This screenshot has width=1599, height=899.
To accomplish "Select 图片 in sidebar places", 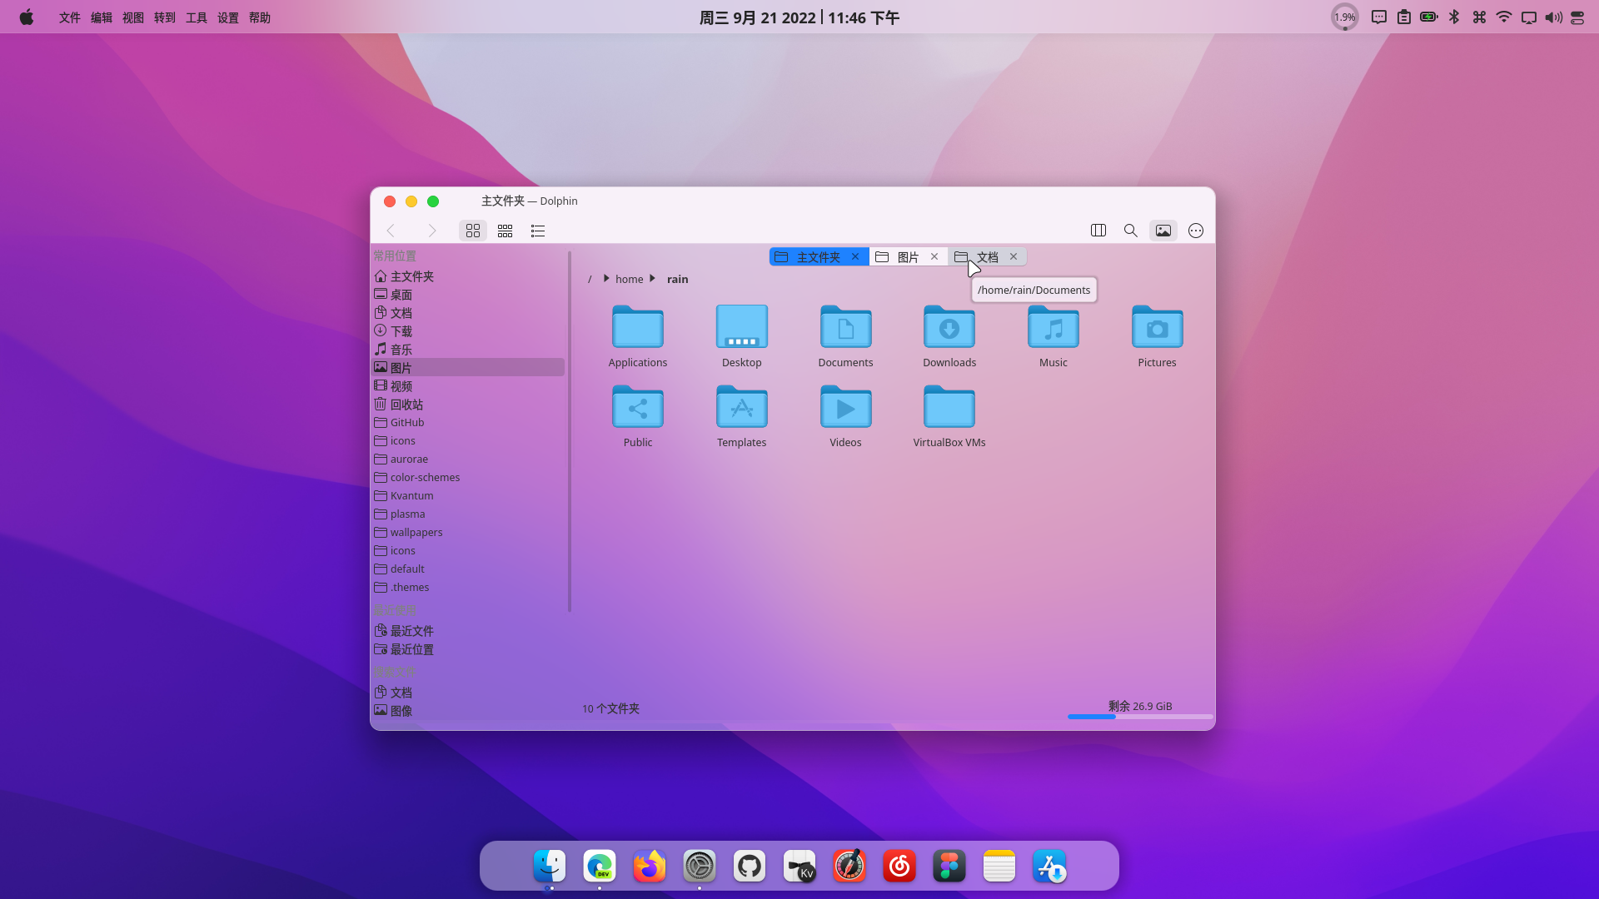I will [x=468, y=368].
